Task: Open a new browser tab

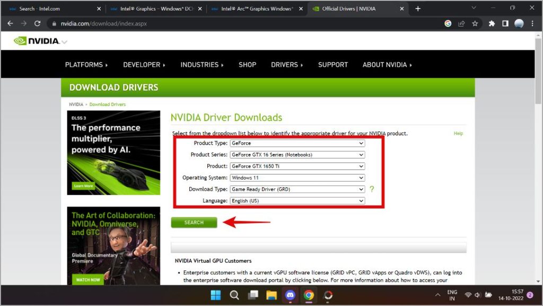Action: pyautogui.click(x=418, y=8)
